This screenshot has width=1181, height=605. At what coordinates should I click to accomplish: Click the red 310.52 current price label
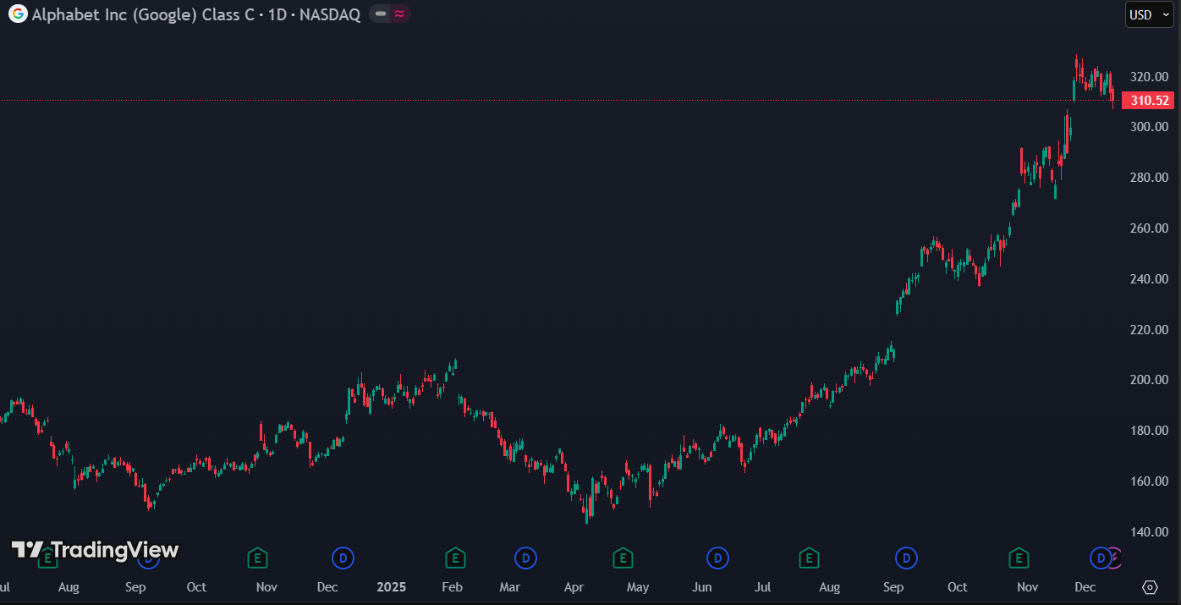coord(1148,101)
